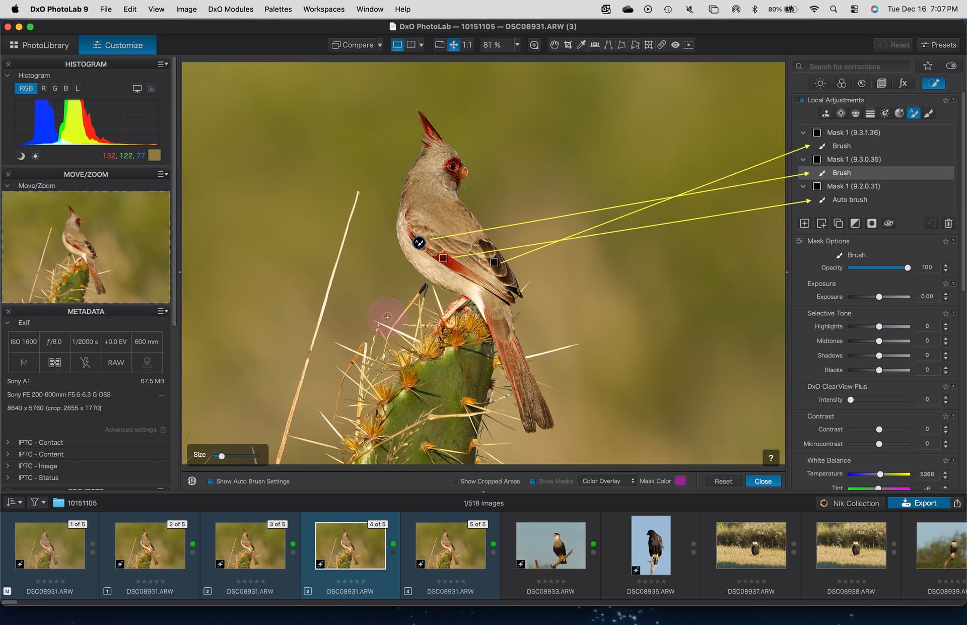The width and height of the screenshot is (967, 625).
Task: Select the Crop tool in toolbar
Action: [x=568, y=45]
